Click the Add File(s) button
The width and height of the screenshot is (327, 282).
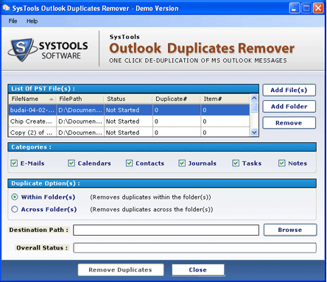pos(289,90)
